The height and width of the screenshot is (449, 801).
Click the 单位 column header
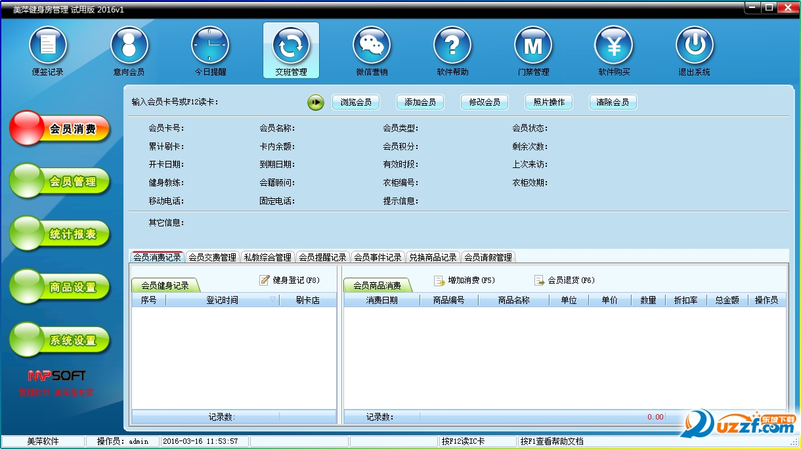coord(569,300)
